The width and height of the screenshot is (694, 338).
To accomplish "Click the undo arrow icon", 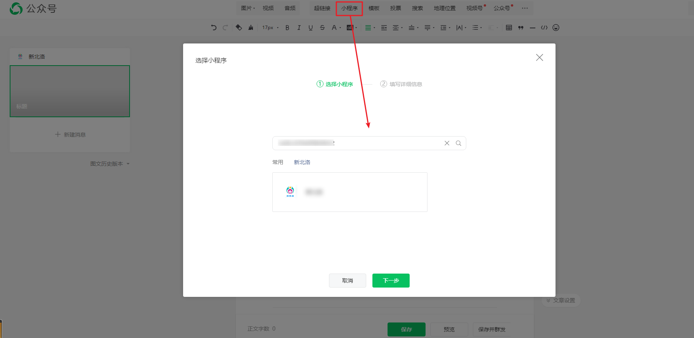I will 214,28.
